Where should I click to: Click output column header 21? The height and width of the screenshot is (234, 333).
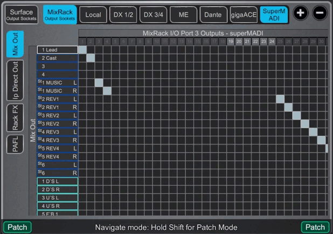(247, 42)
